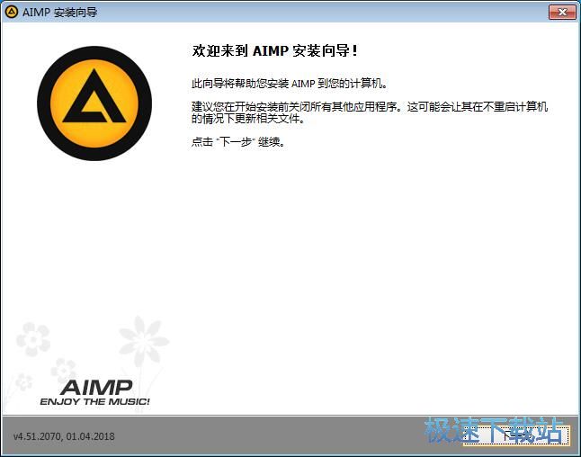This screenshot has height=457, width=581.
Task: Click the text '此向导将帮助您安装 AIMP 到您的计算机。'
Action: (x=290, y=84)
